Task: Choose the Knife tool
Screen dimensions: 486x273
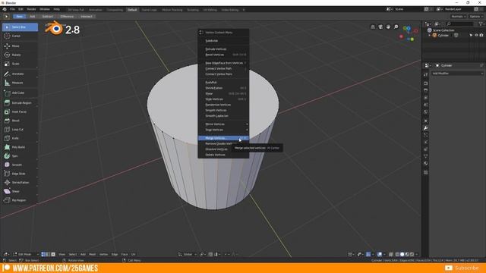Action: 21,138
